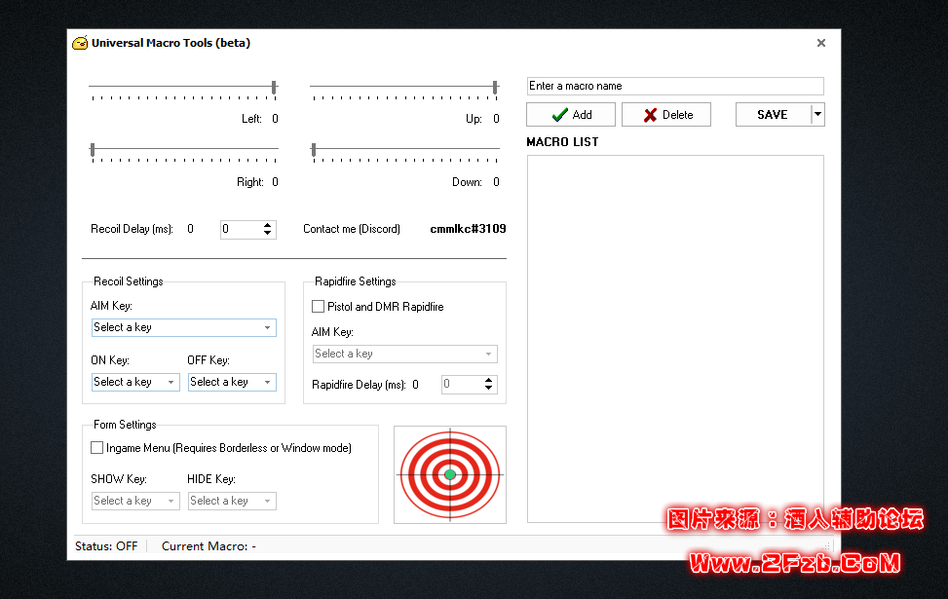Click the red bullseye target image
The width and height of the screenshot is (948, 599).
[450, 474]
